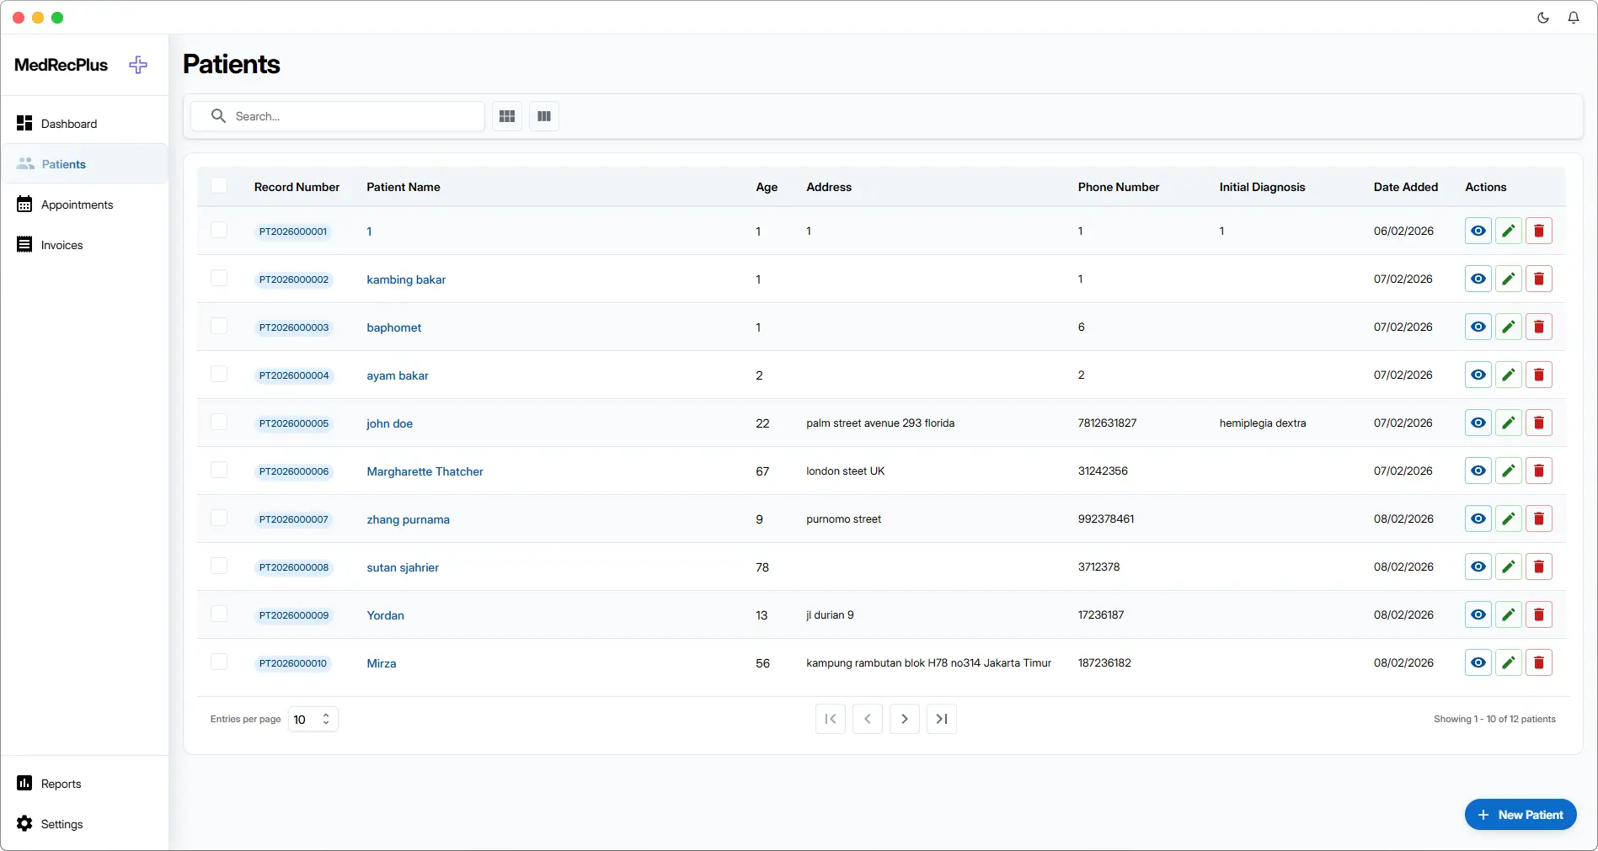Delete patient Mirza trash icon
The image size is (1598, 851).
pos(1539,662)
